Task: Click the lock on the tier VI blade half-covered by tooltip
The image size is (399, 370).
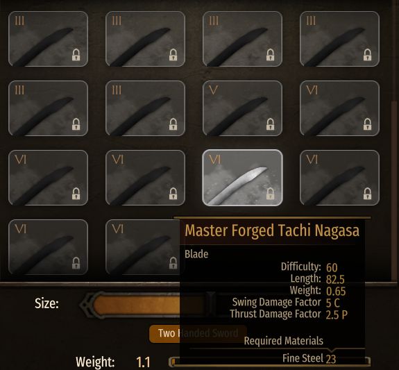Action: pyautogui.click(x=173, y=263)
